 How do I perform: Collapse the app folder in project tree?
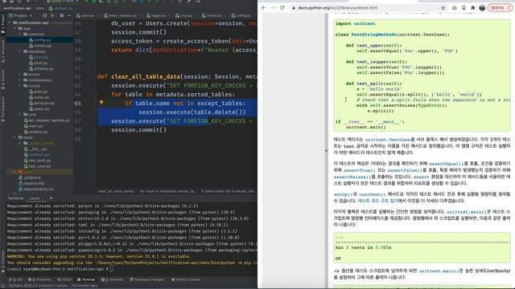[x=14, y=29]
